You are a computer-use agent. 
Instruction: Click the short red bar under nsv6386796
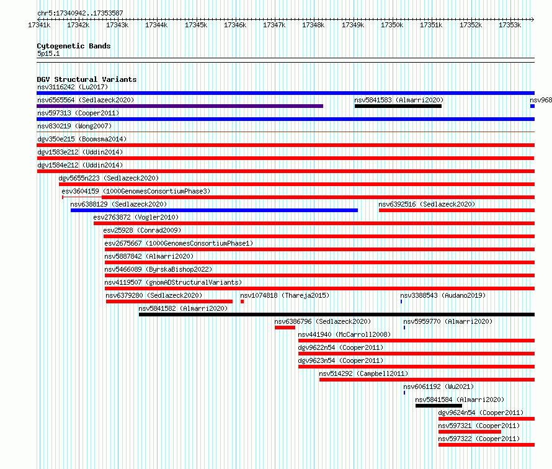pyautogui.click(x=285, y=328)
